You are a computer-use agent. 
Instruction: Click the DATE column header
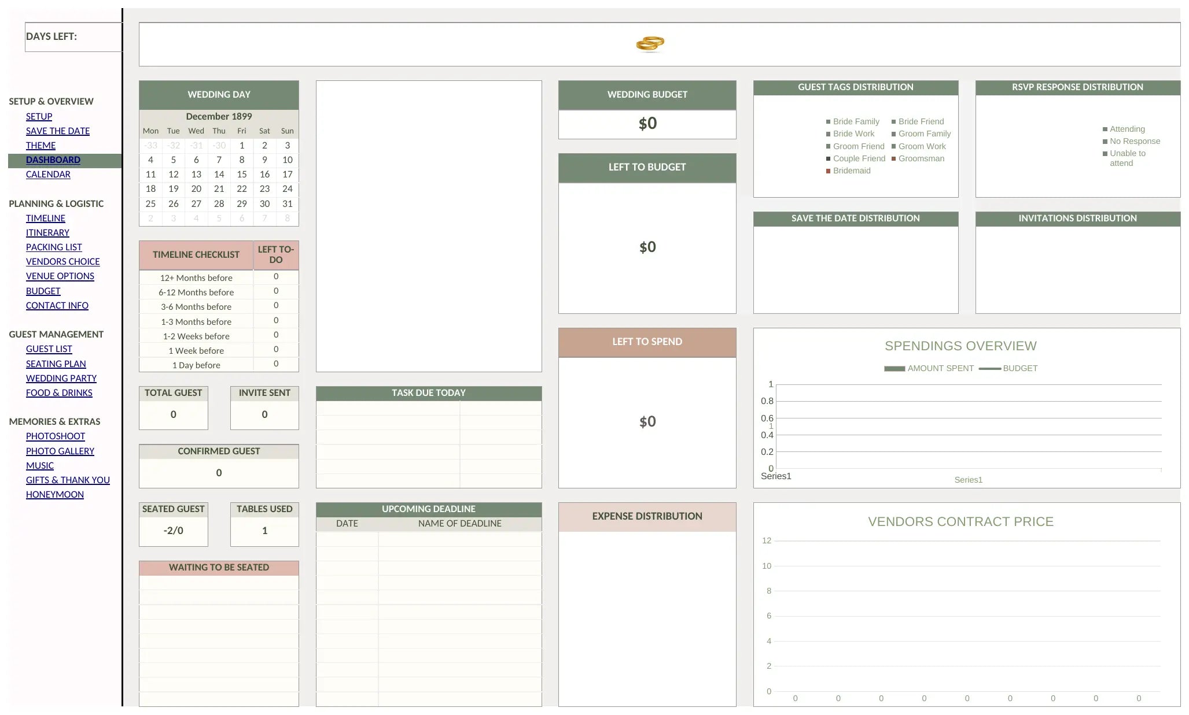click(347, 524)
